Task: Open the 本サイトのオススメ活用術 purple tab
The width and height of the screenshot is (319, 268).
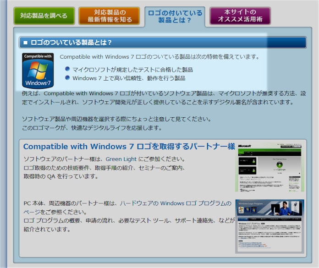Action: coord(240,16)
